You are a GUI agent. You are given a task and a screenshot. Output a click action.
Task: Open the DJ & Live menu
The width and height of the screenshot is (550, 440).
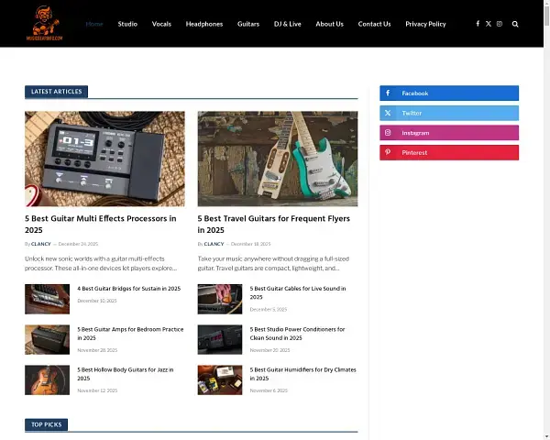pos(288,24)
